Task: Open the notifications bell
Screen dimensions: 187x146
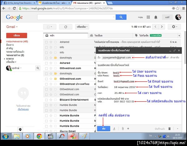Action: click(x=156, y=17)
